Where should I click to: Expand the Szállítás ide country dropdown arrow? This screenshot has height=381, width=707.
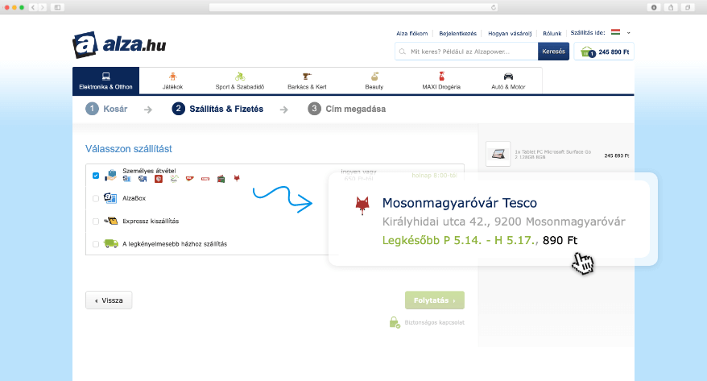coord(629,33)
